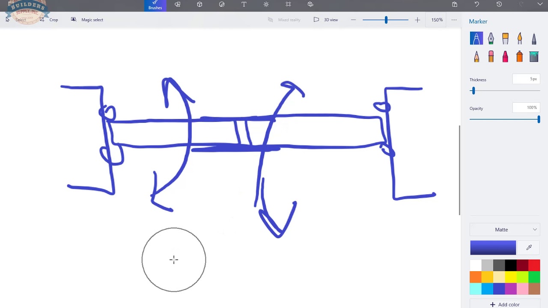
Task: Open the Matte material dropdown
Action: coord(505,230)
